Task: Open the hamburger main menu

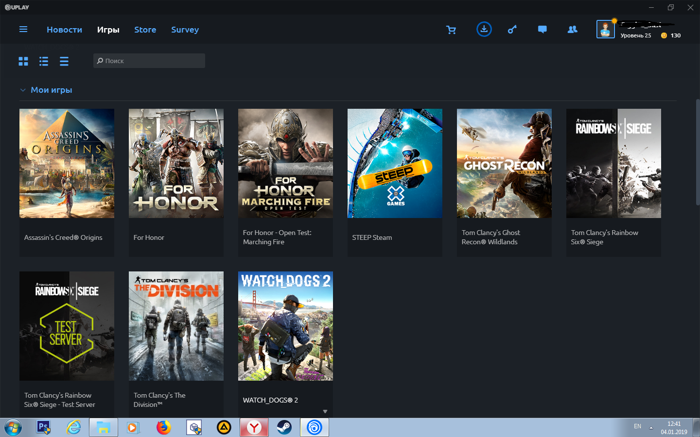Action: click(x=23, y=30)
